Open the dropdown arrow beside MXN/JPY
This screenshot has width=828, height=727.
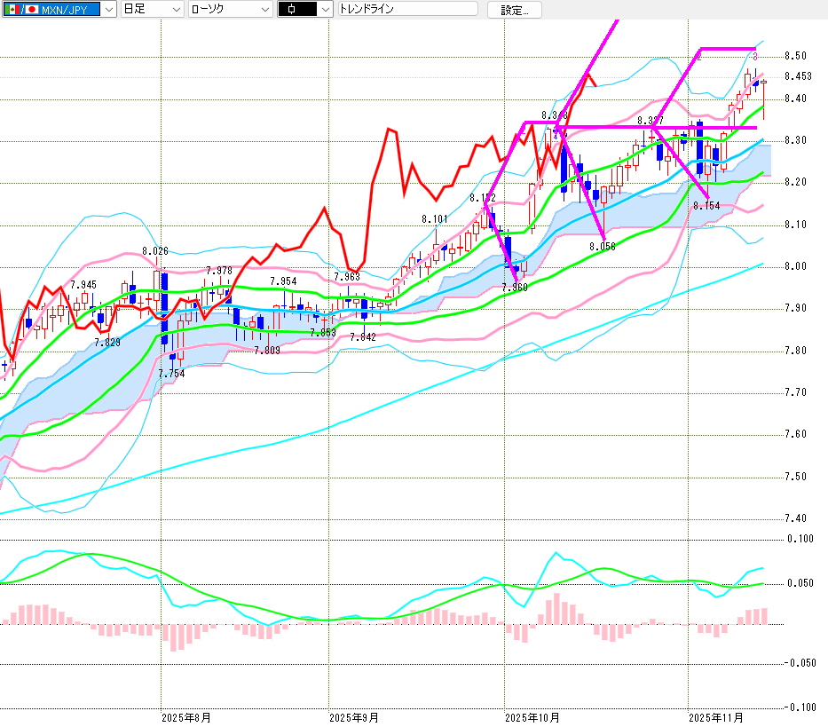click(109, 10)
